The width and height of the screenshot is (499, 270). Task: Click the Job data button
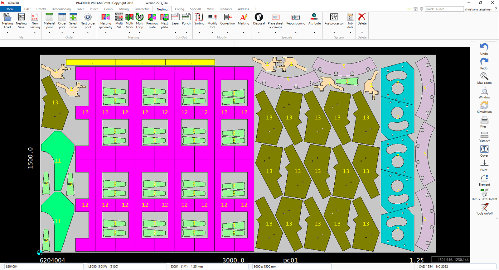pyautogui.click(x=350, y=18)
